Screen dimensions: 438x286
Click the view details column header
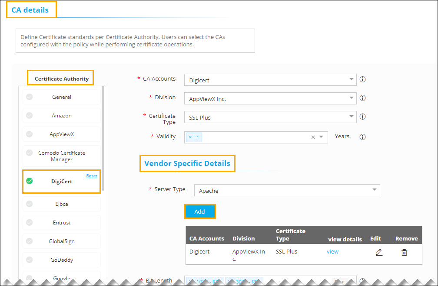(345, 239)
